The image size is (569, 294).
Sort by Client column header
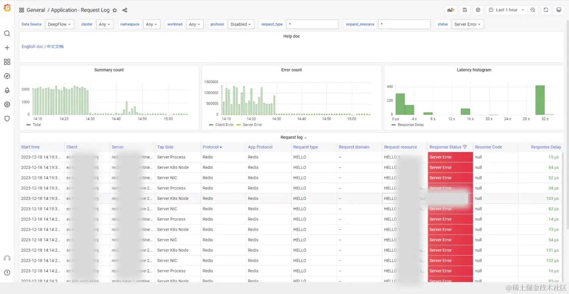click(x=72, y=147)
